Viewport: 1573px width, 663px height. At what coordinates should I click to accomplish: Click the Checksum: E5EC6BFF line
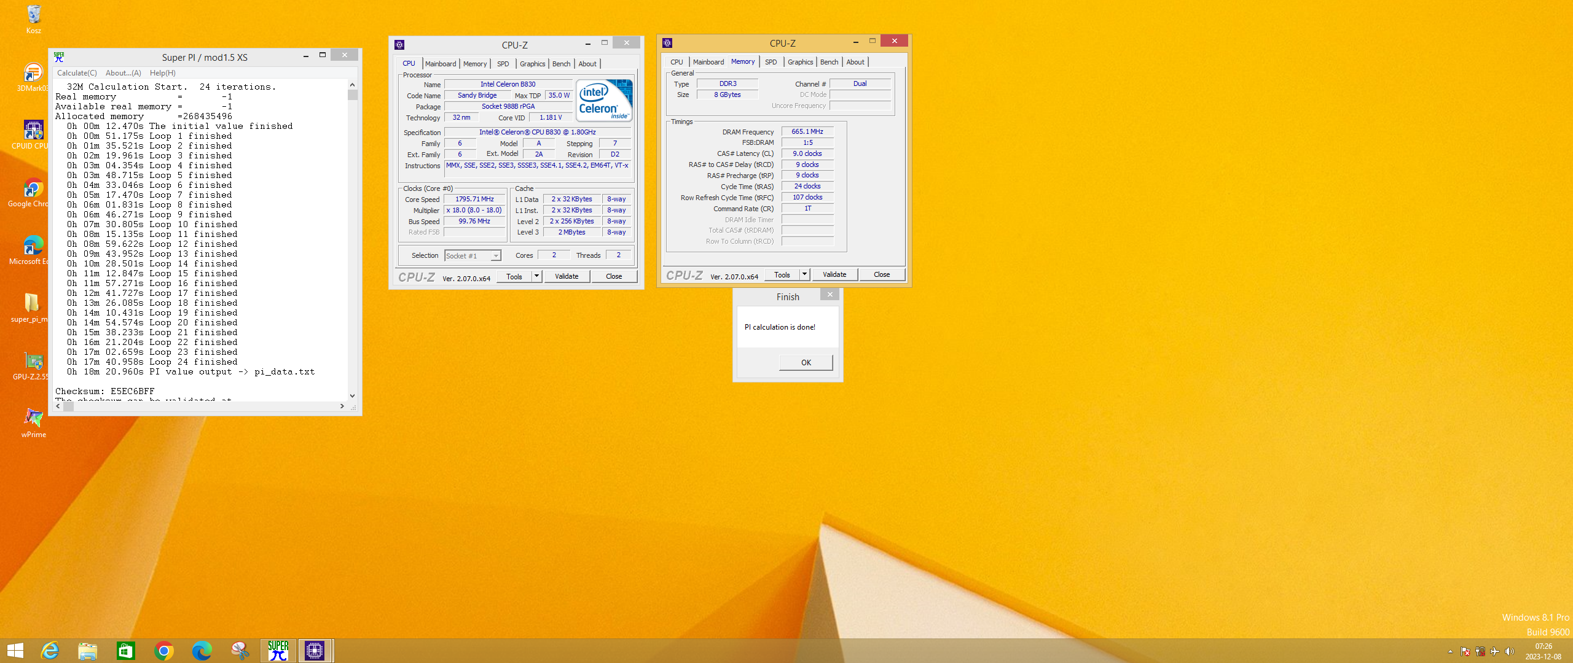pos(105,391)
